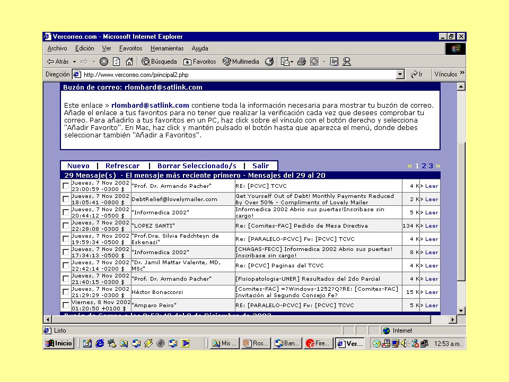Open the Ayuda menu

pos(200,48)
